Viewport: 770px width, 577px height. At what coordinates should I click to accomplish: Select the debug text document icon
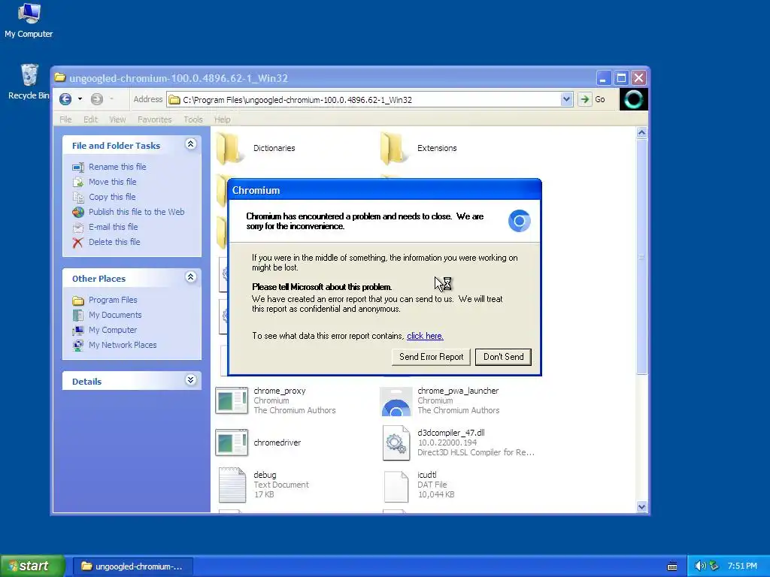pyautogui.click(x=232, y=485)
